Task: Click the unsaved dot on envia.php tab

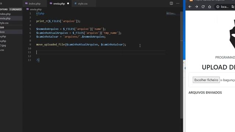Action: click(68, 3)
